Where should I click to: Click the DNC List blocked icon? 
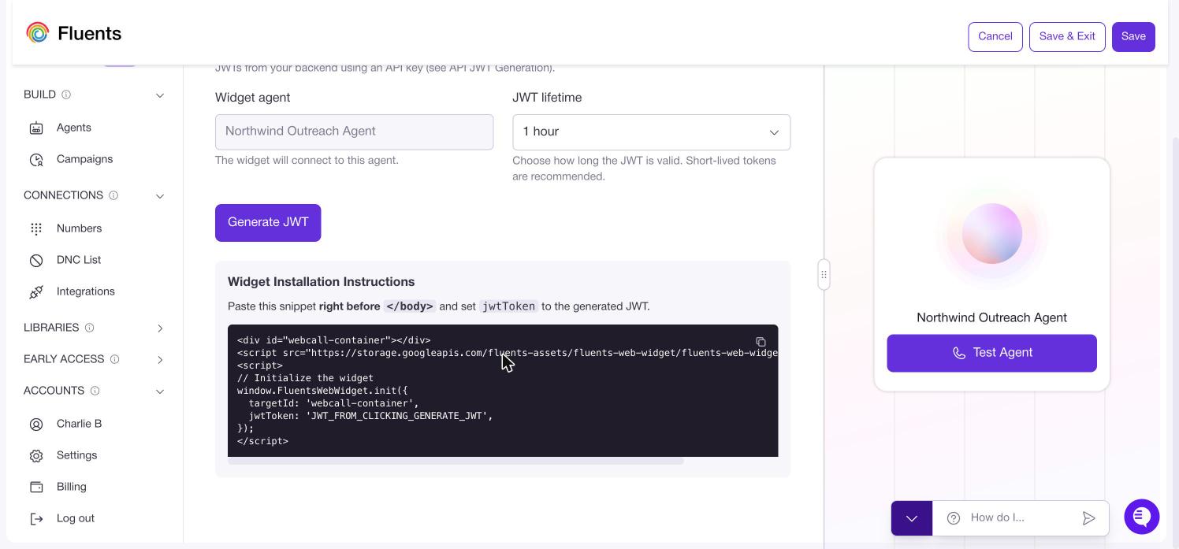36,260
